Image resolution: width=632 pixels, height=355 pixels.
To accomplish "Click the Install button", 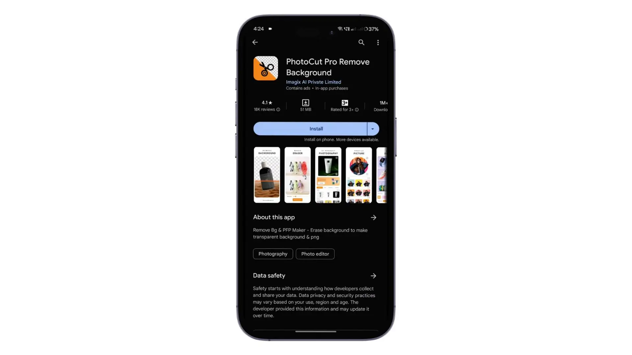I will pos(316,128).
